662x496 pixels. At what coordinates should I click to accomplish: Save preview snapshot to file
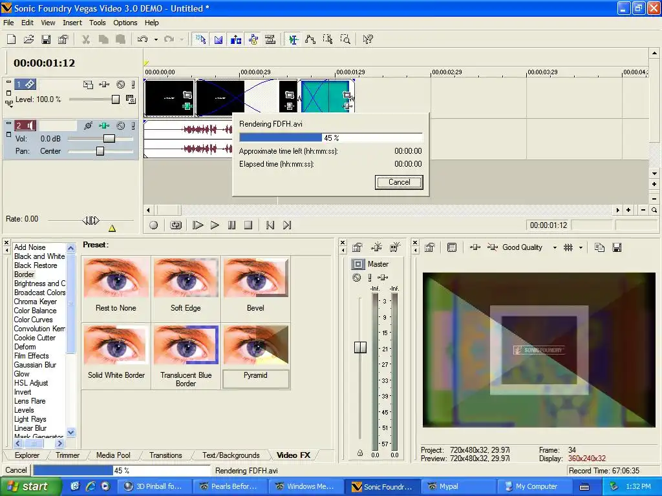[x=617, y=247]
